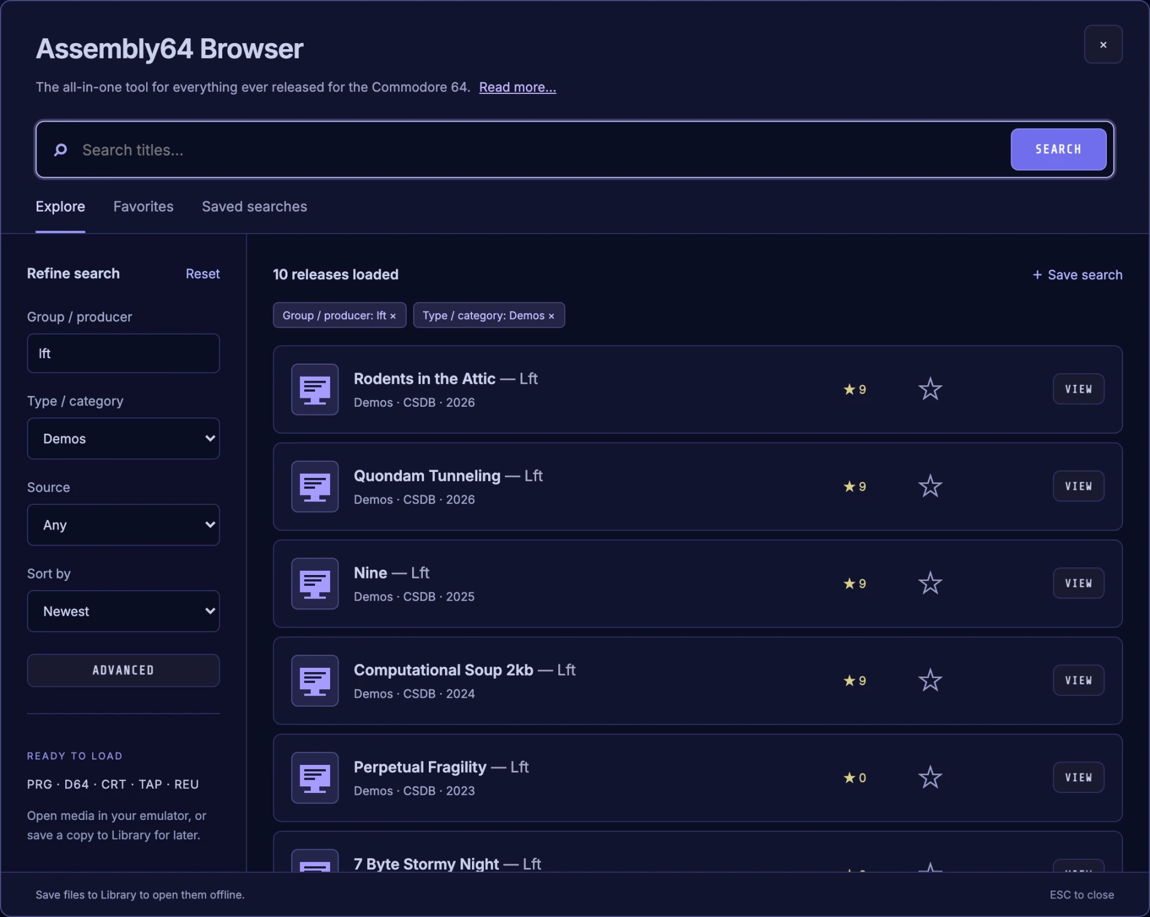Mark Perpetual Fragility as favorite
The height and width of the screenshot is (917, 1150).
[930, 777]
